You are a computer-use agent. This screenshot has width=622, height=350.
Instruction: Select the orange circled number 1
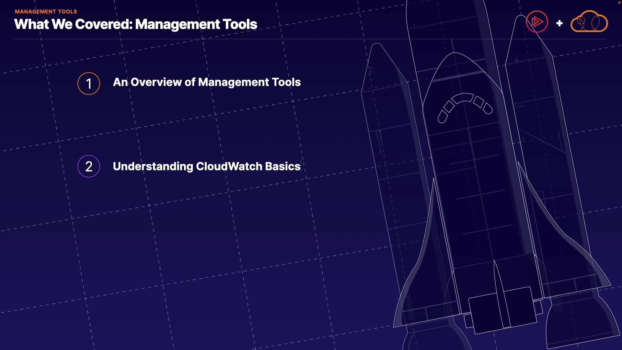[89, 84]
